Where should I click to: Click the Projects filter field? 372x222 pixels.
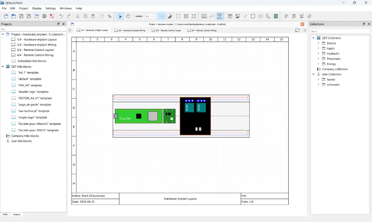pos(33,29)
